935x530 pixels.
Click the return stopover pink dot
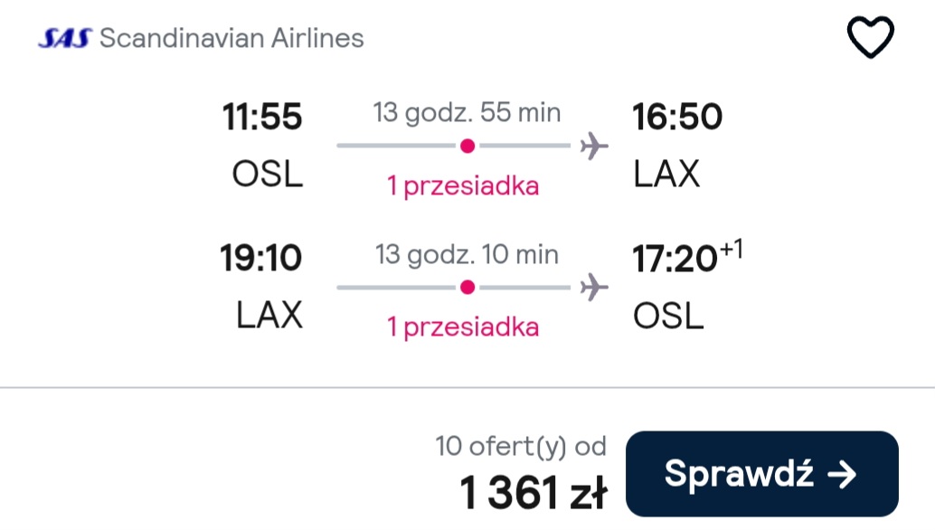(x=467, y=288)
